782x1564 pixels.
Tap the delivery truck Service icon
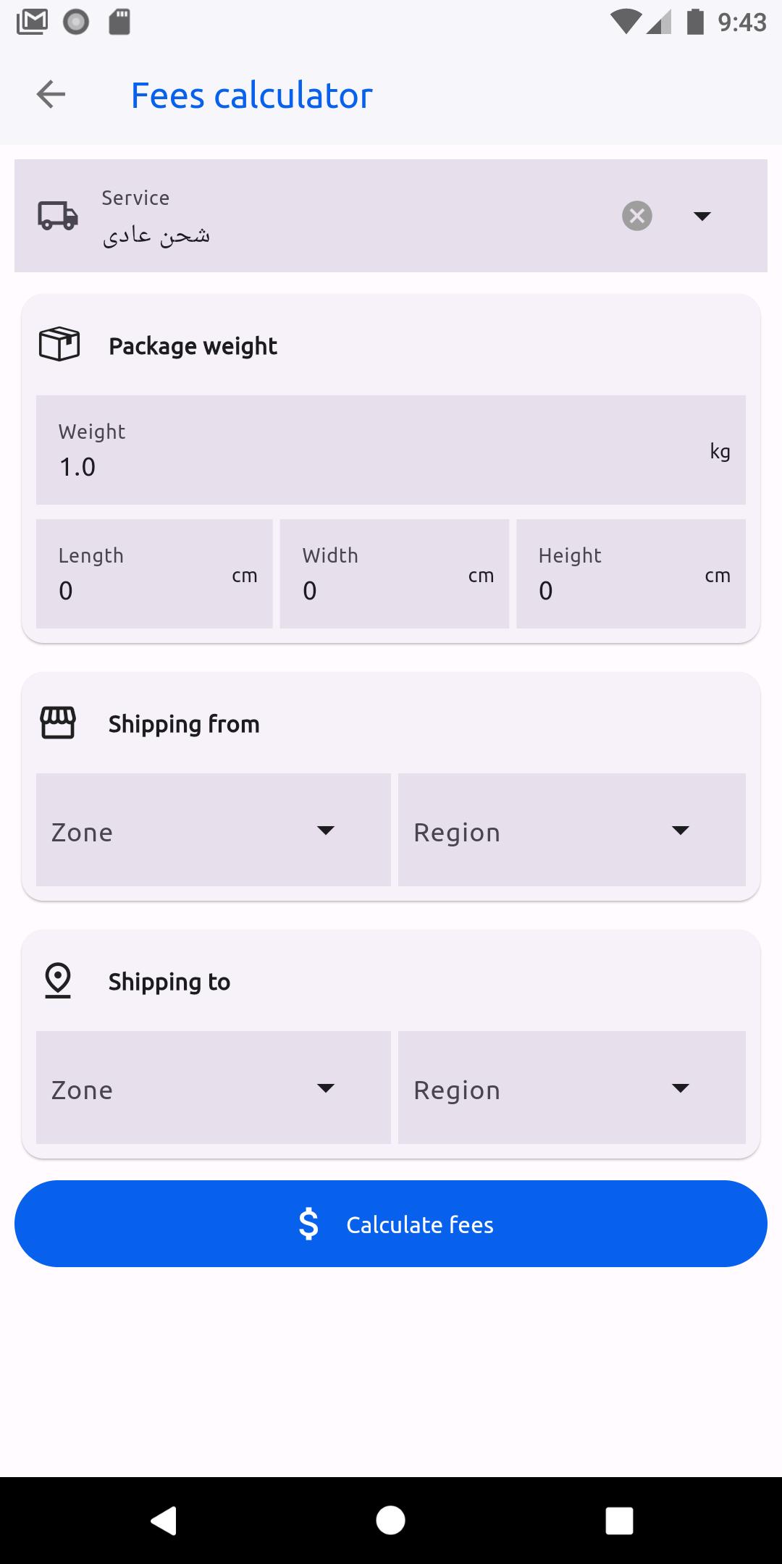[x=58, y=216]
